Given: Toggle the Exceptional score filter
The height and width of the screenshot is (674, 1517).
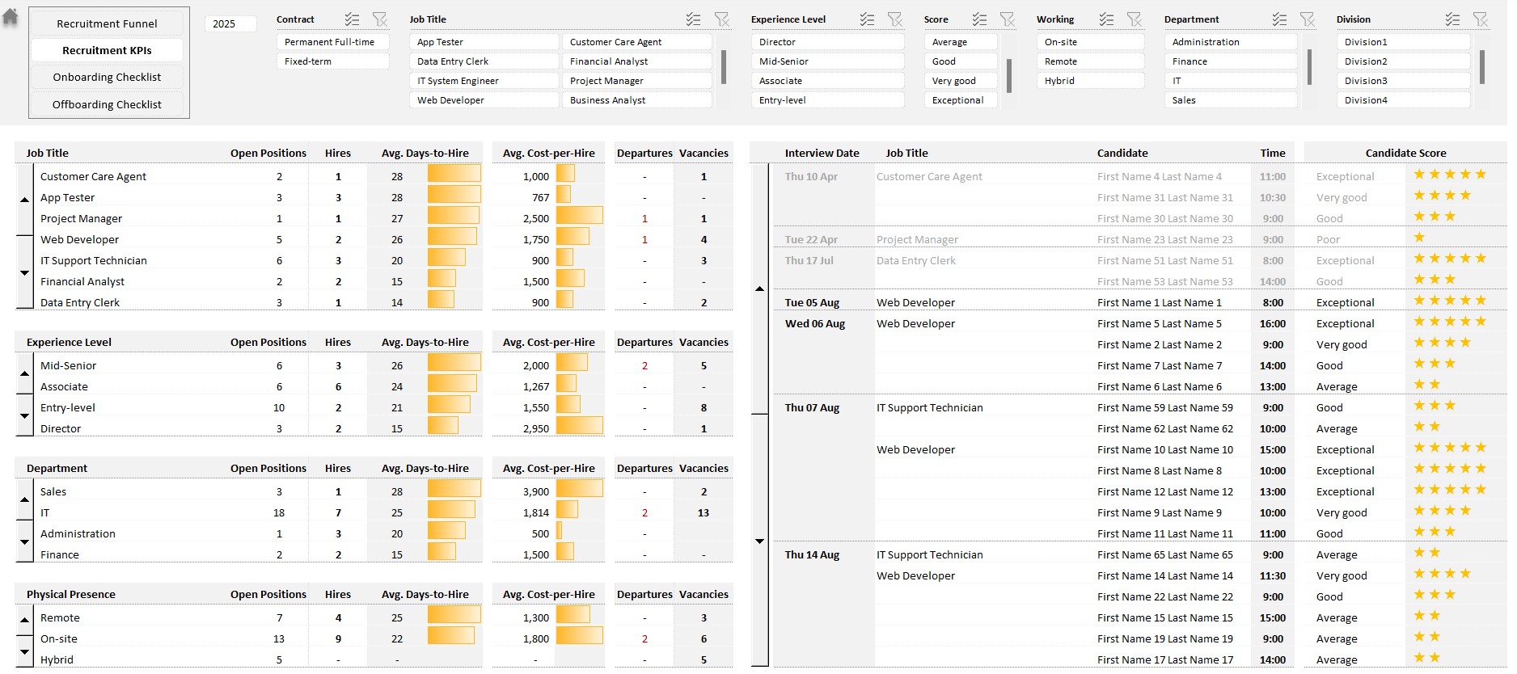Looking at the screenshot, I should pyautogui.click(x=959, y=100).
